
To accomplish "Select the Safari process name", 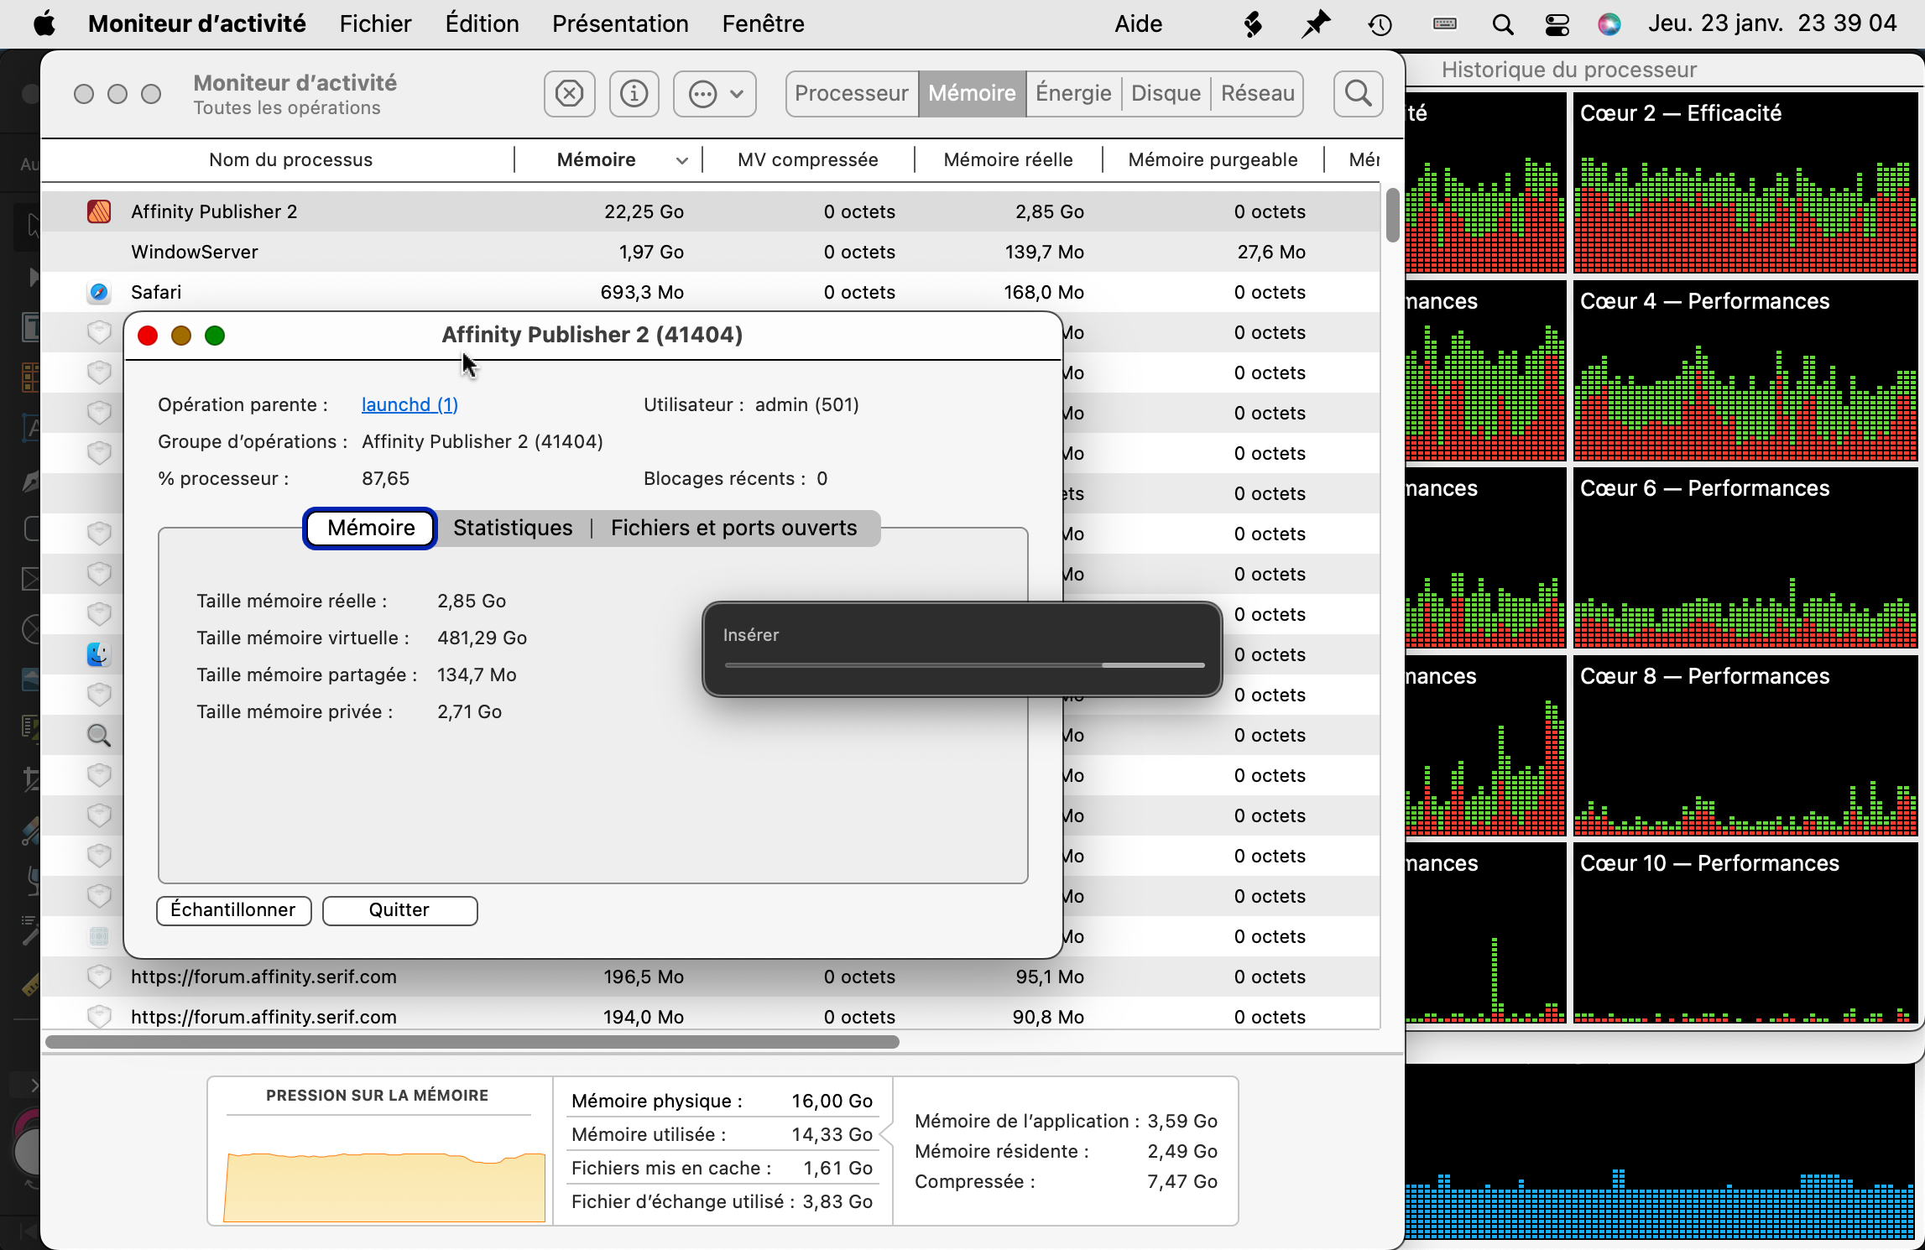I will point(156,292).
